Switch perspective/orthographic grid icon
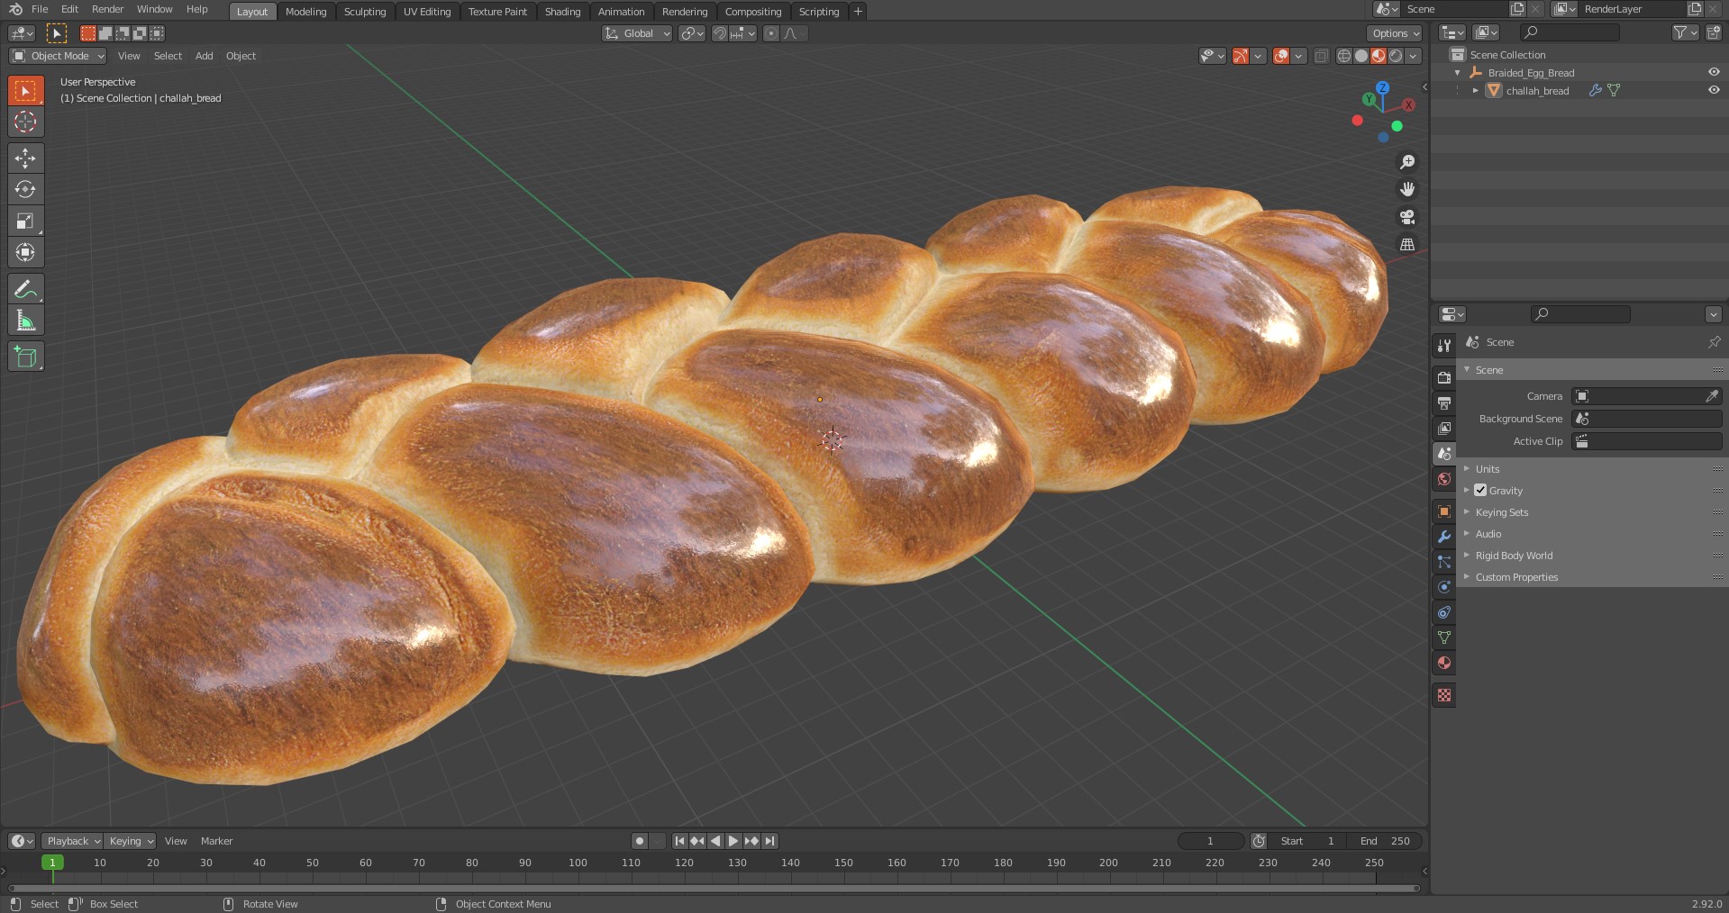This screenshot has height=913, width=1729. (1406, 244)
